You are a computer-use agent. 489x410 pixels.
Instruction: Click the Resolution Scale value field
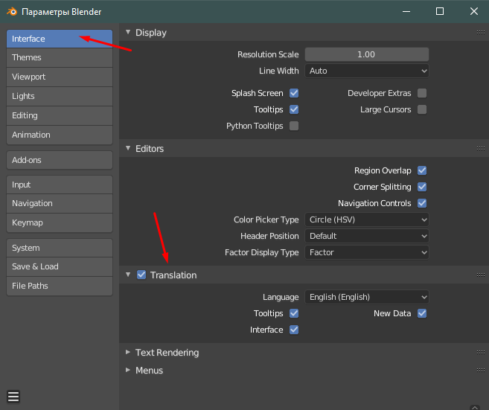[367, 54]
